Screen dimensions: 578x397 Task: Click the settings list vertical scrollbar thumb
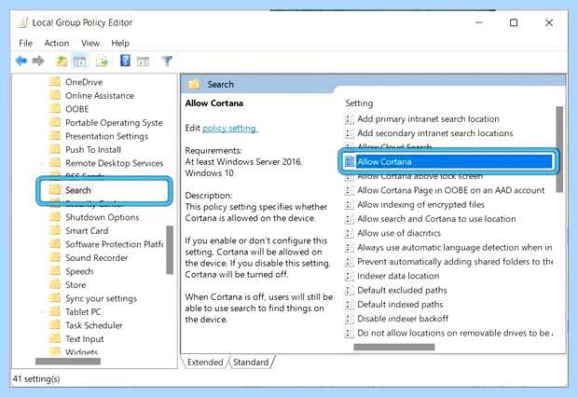559,149
